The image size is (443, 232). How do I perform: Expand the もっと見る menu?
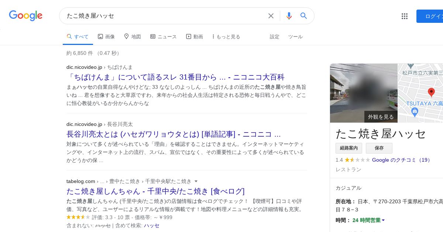226,36
